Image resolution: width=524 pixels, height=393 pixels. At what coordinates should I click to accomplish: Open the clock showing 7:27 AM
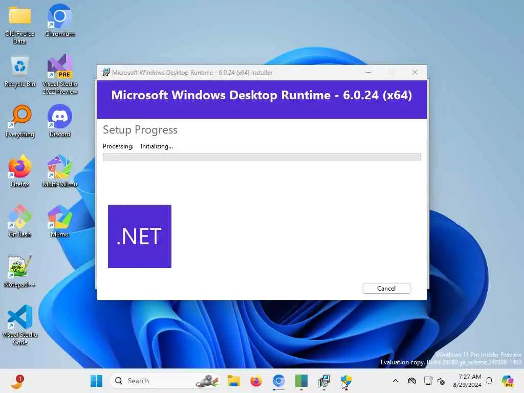[467, 381]
